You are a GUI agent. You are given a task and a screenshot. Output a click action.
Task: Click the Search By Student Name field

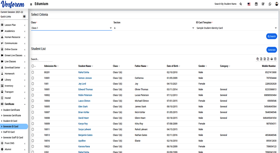tap(225, 4)
